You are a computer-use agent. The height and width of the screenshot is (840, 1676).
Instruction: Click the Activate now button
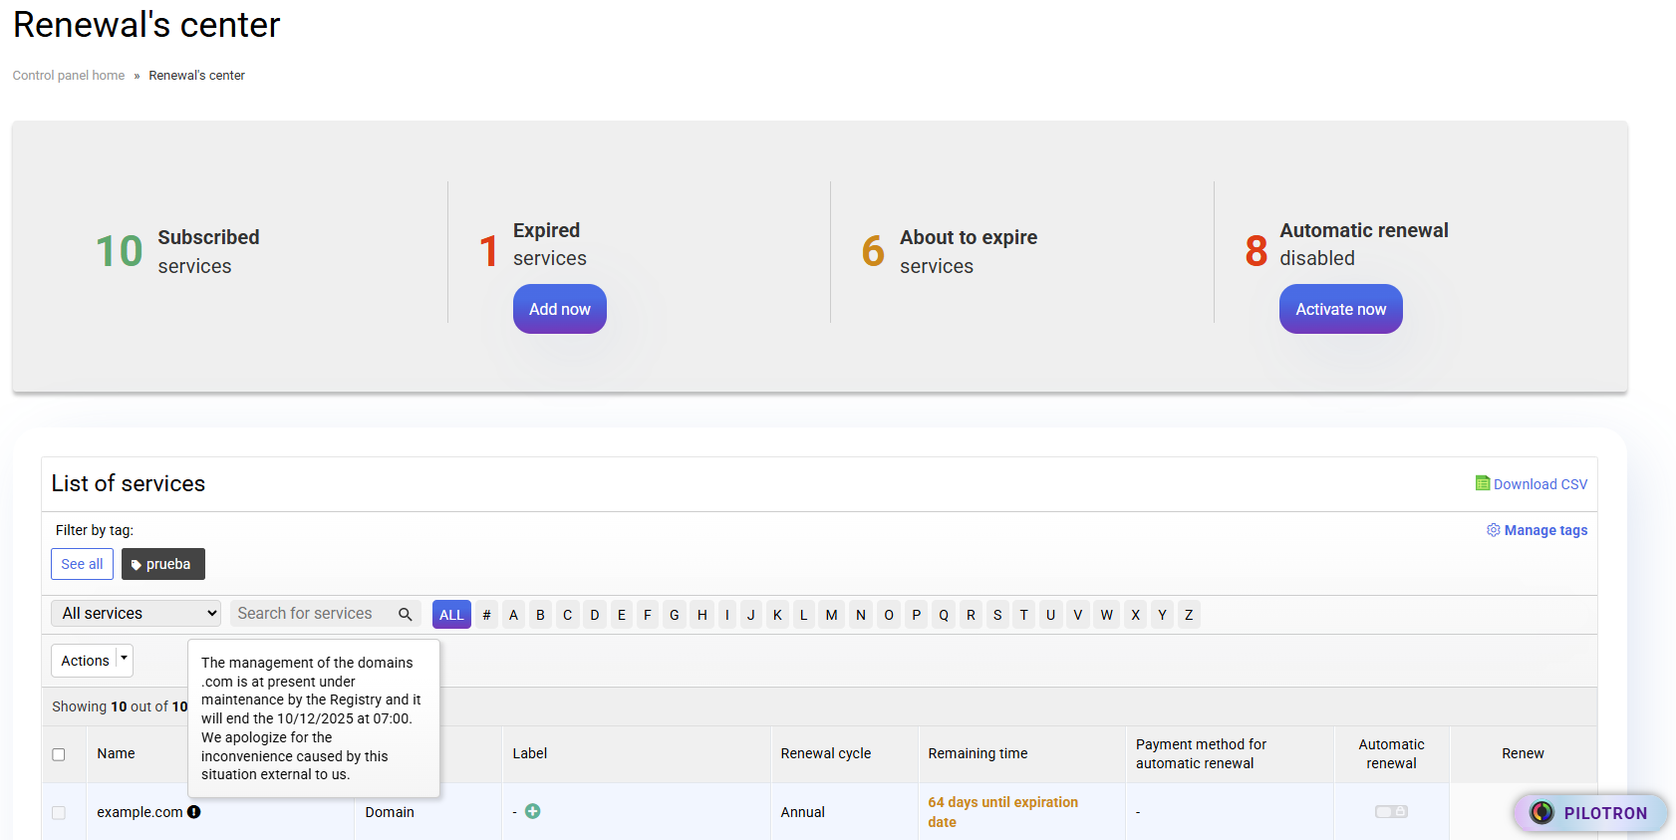[1340, 309]
